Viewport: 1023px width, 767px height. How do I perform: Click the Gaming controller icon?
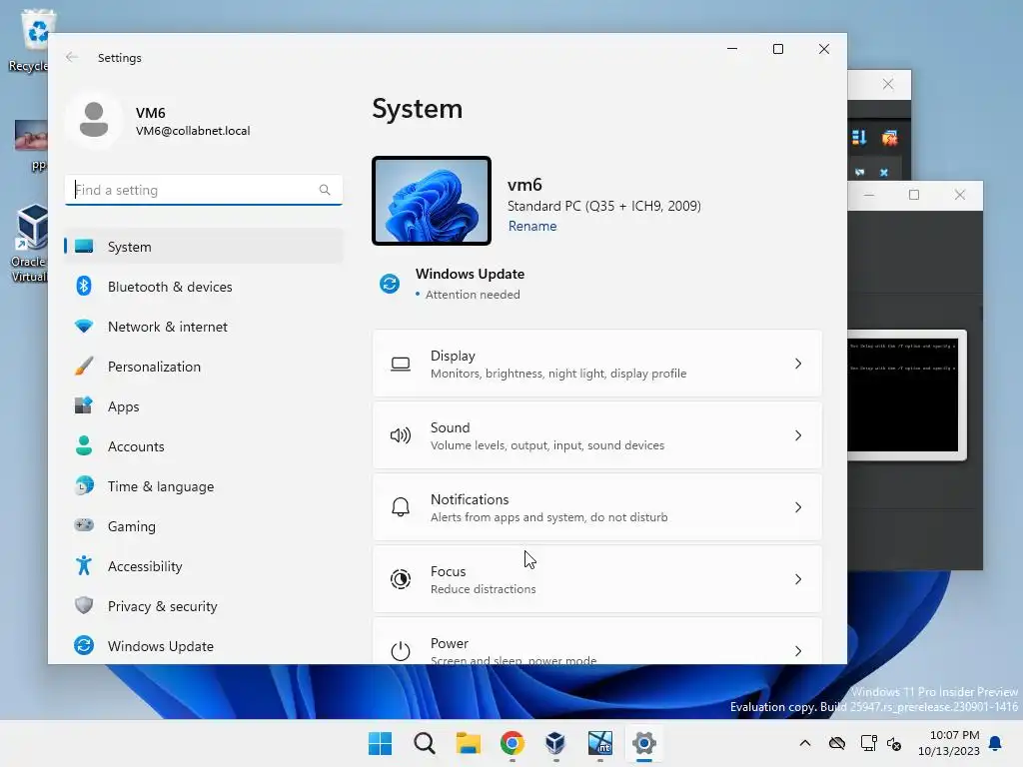[x=84, y=525]
